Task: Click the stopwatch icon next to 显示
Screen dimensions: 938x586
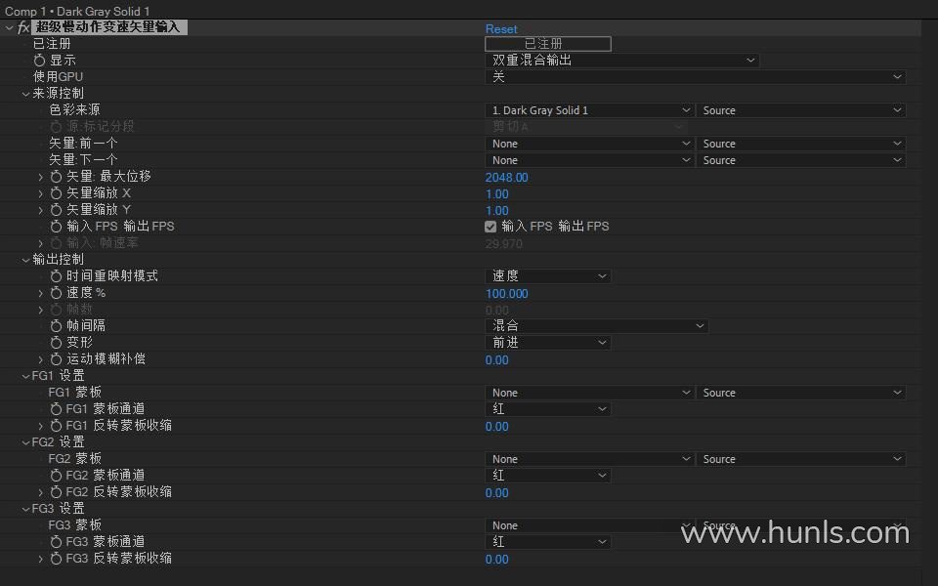Action: [40, 61]
